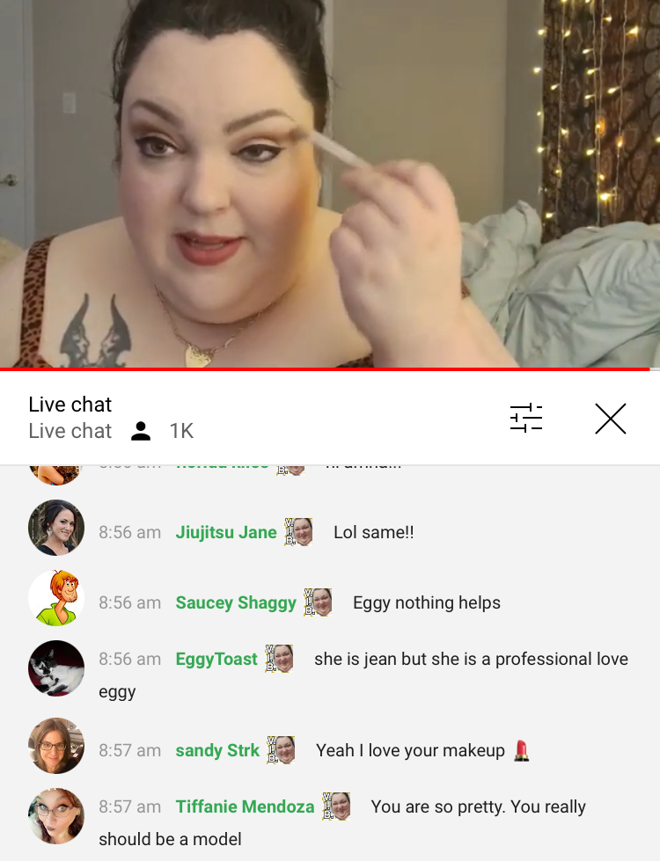This screenshot has width=660, height=861.
Task: Close the live chat panel
Action: click(x=611, y=419)
